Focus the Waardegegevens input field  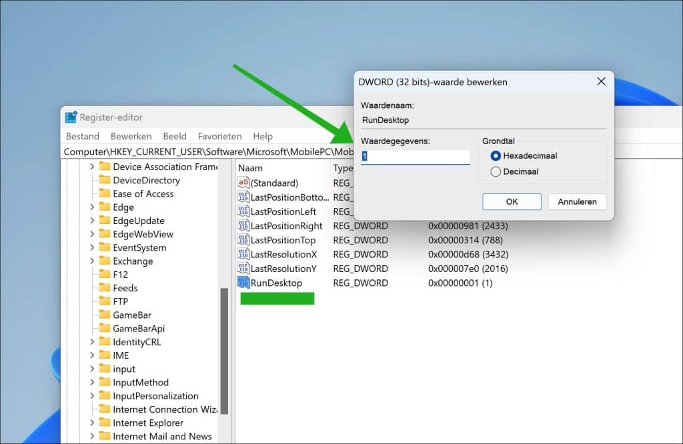point(415,156)
